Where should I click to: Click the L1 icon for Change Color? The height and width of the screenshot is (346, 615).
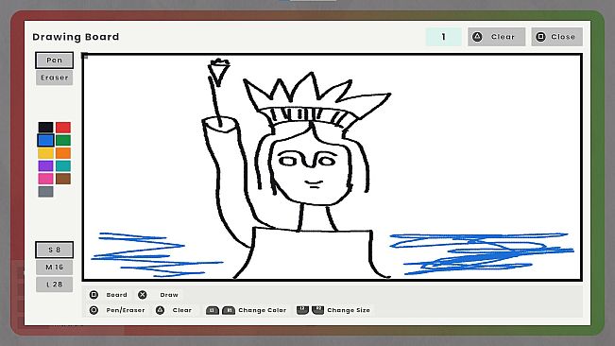coord(213,310)
